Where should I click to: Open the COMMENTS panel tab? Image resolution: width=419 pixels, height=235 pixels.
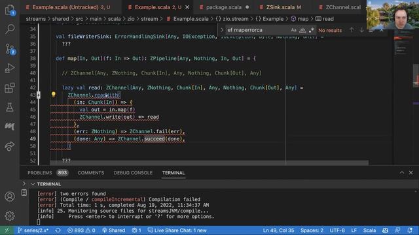91,172
